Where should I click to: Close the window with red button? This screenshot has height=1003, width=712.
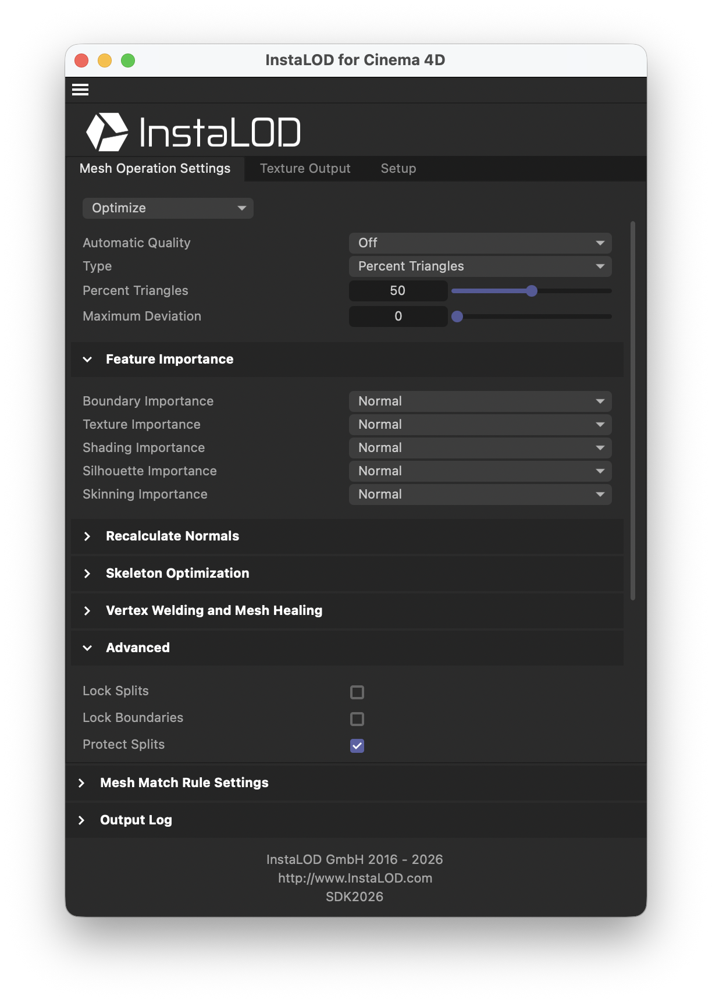pos(81,61)
